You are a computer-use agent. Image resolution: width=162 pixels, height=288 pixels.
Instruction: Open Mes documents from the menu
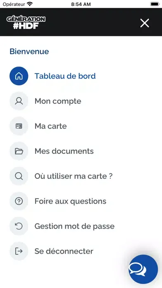tap(64, 151)
